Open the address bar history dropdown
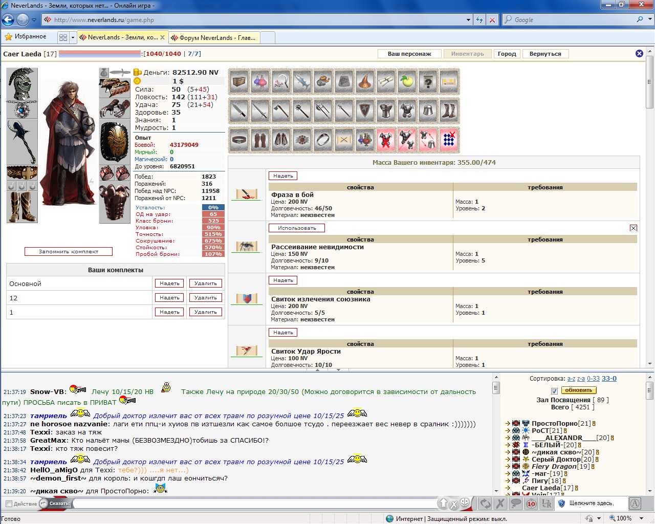 (468, 20)
